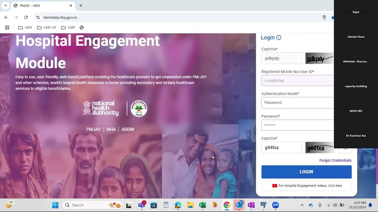Click the PMJAY text under logos
The width and height of the screenshot is (378, 212).
(93, 129)
